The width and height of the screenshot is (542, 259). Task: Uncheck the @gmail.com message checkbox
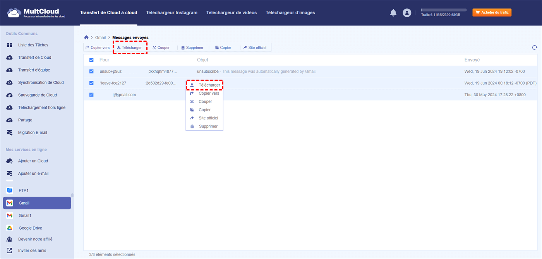click(91, 95)
